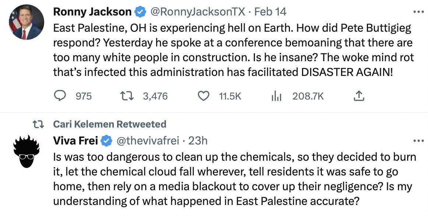Open more options on Ronny Jackson's tweet
Screen dimensions: 428x216
coord(418,12)
